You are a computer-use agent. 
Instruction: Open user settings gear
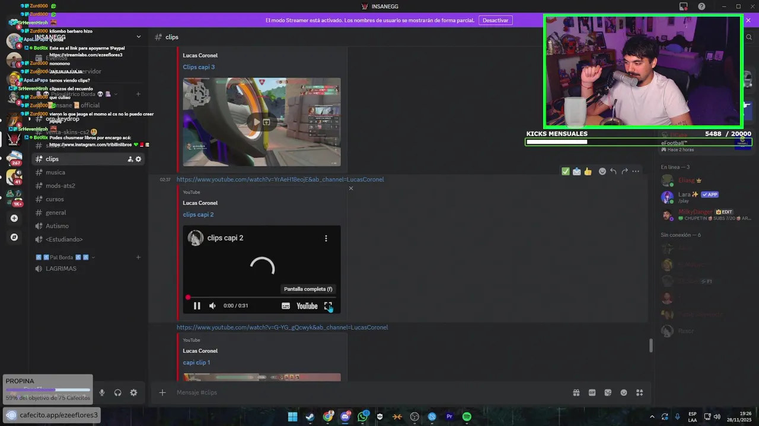(133, 393)
